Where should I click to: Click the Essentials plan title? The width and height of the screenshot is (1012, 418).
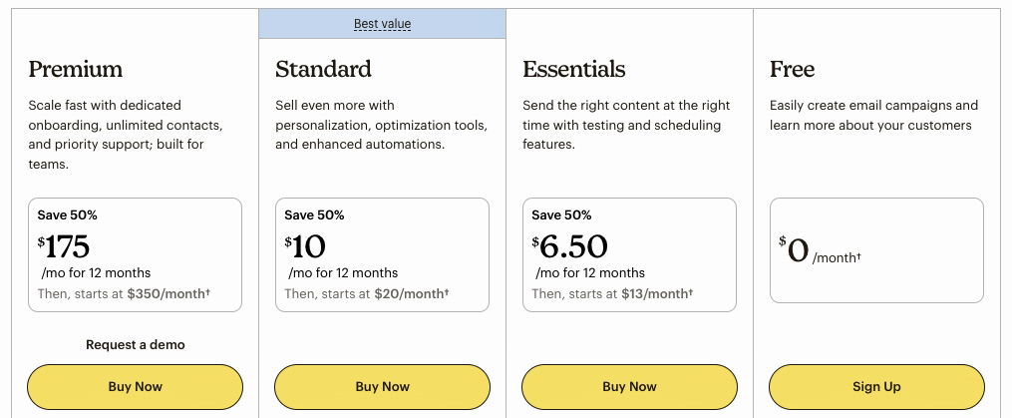pyautogui.click(x=573, y=70)
